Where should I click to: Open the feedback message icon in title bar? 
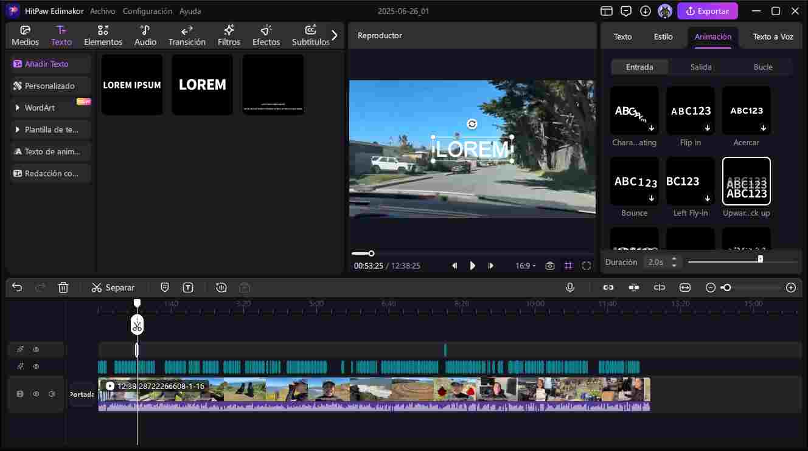click(626, 11)
